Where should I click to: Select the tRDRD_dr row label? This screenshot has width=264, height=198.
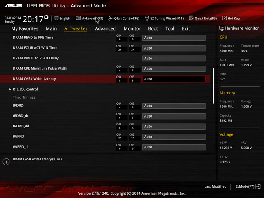21,116
